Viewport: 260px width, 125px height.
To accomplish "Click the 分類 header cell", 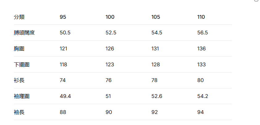I will (19, 17).
